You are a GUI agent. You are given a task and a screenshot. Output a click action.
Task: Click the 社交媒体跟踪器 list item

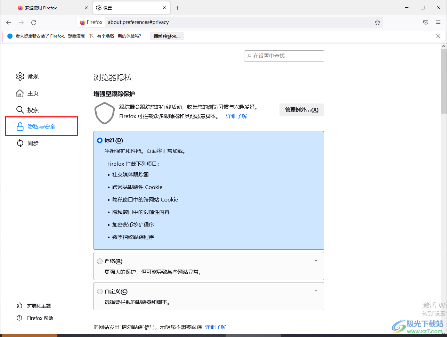(130, 174)
